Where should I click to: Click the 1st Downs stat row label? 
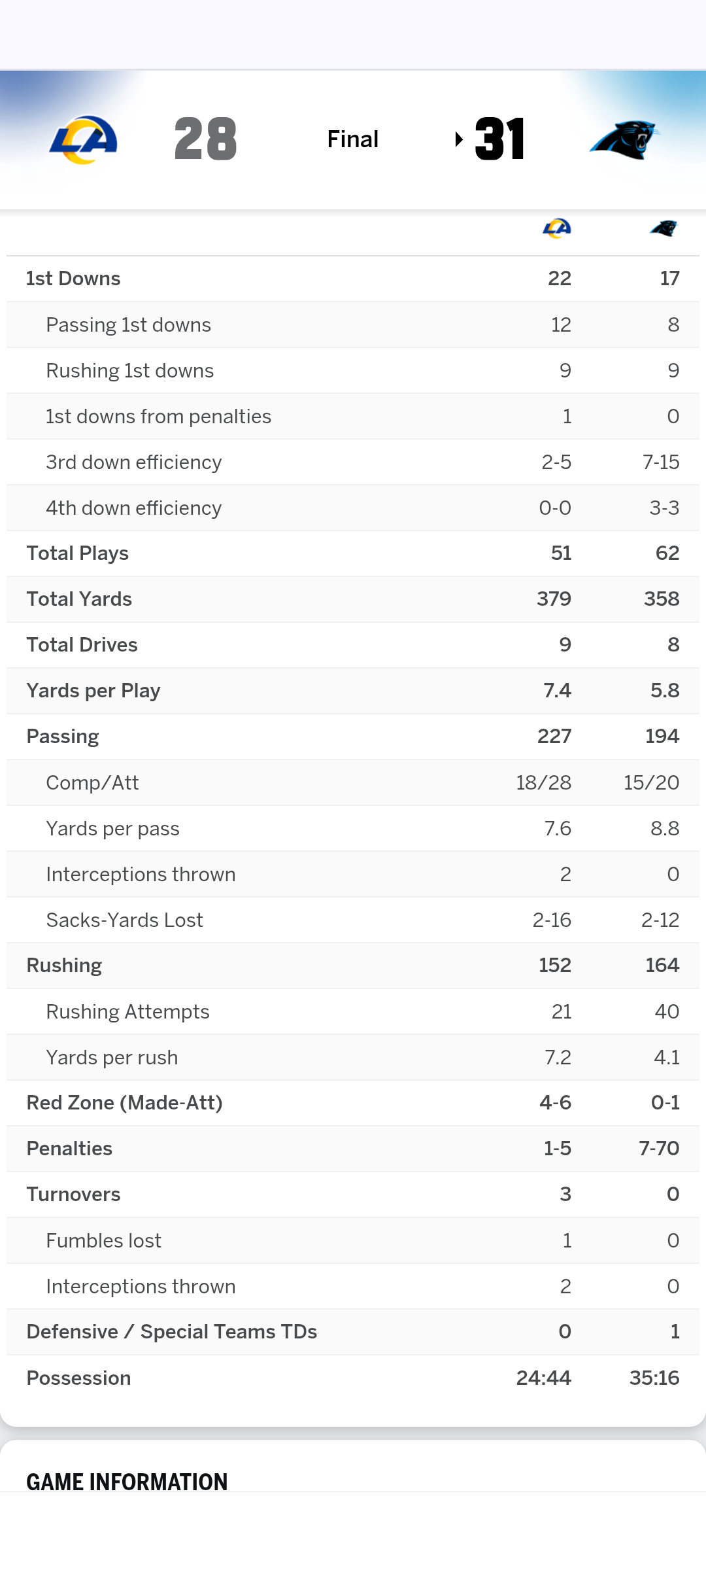pyautogui.click(x=73, y=279)
